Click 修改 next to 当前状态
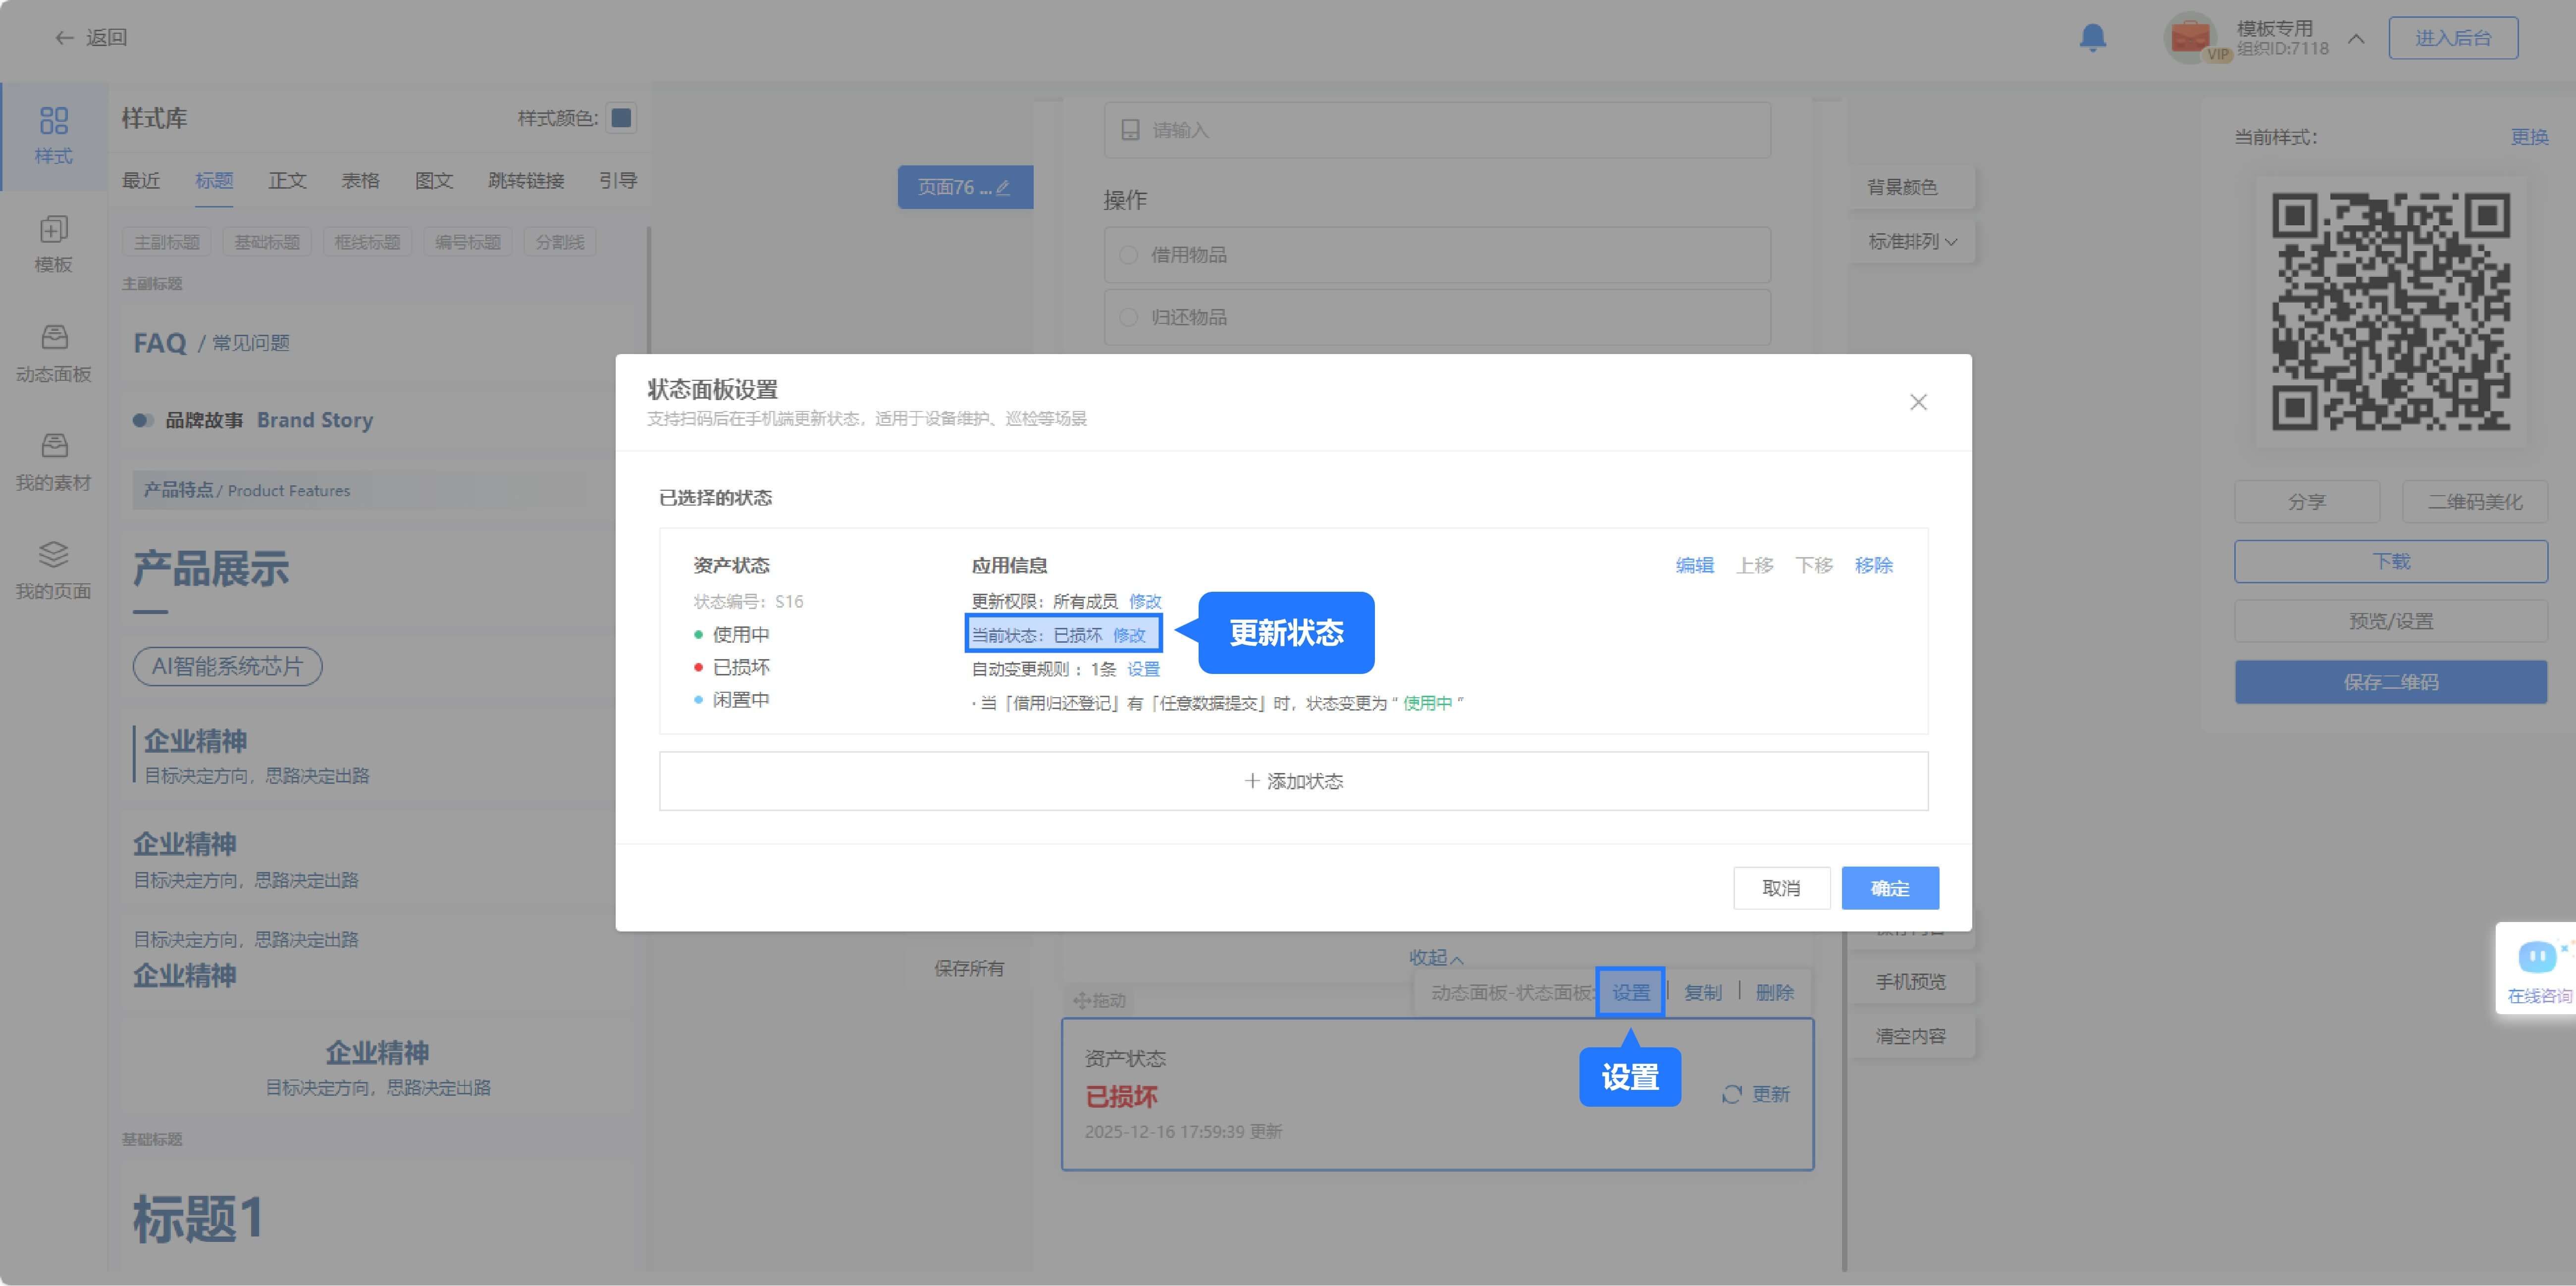 pyautogui.click(x=1129, y=635)
